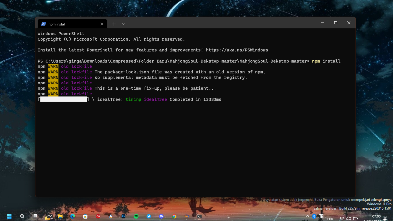Launch Microsoft Edge from the taskbar
Image resolution: width=393 pixels, height=221 pixels.
click(73, 216)
